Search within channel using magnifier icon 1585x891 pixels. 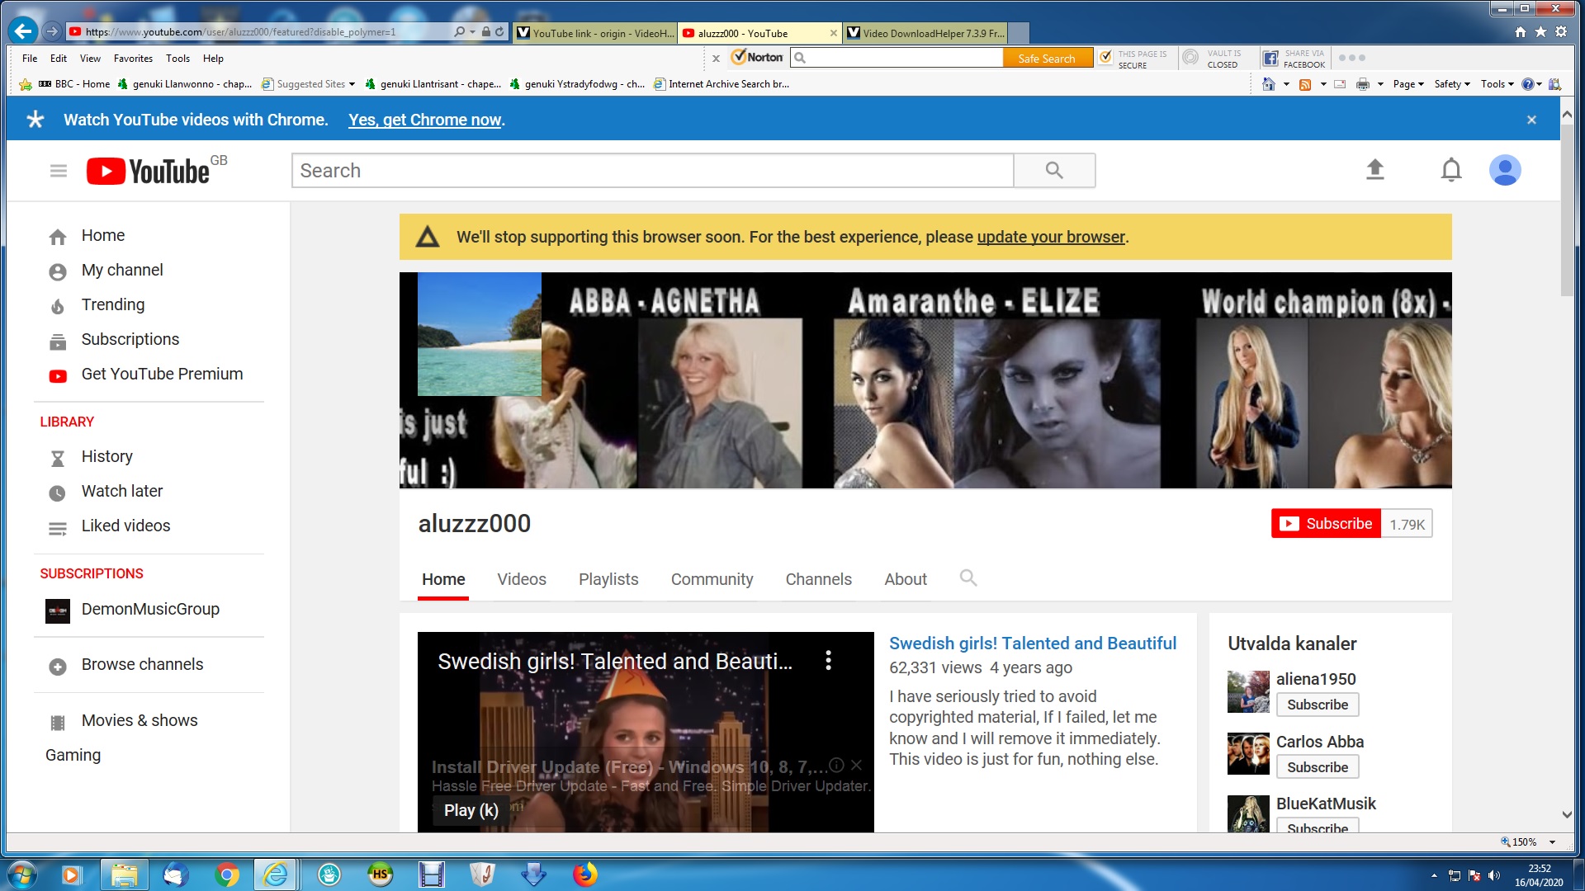tap(968, 578)
